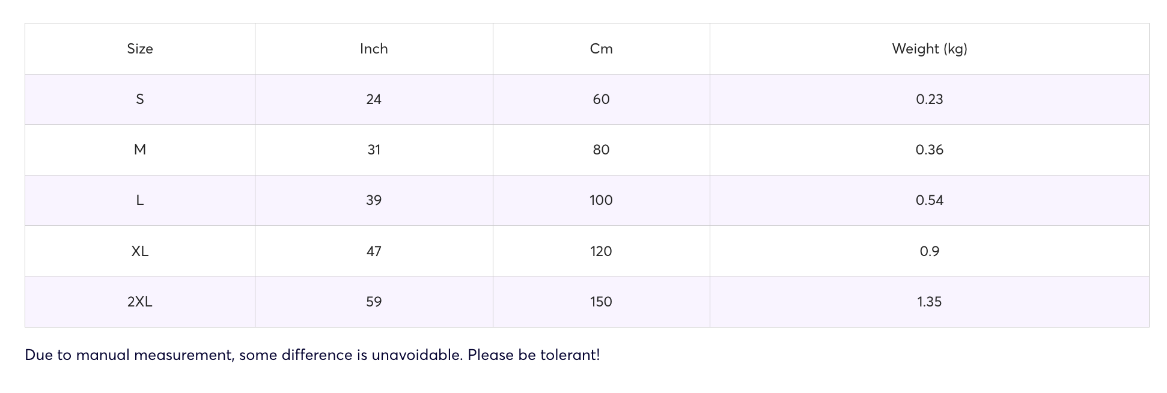Viewport: 1167px width, 393px height.
Task: Click the 0.9 weight cell
Action: [x=929, y=251]
